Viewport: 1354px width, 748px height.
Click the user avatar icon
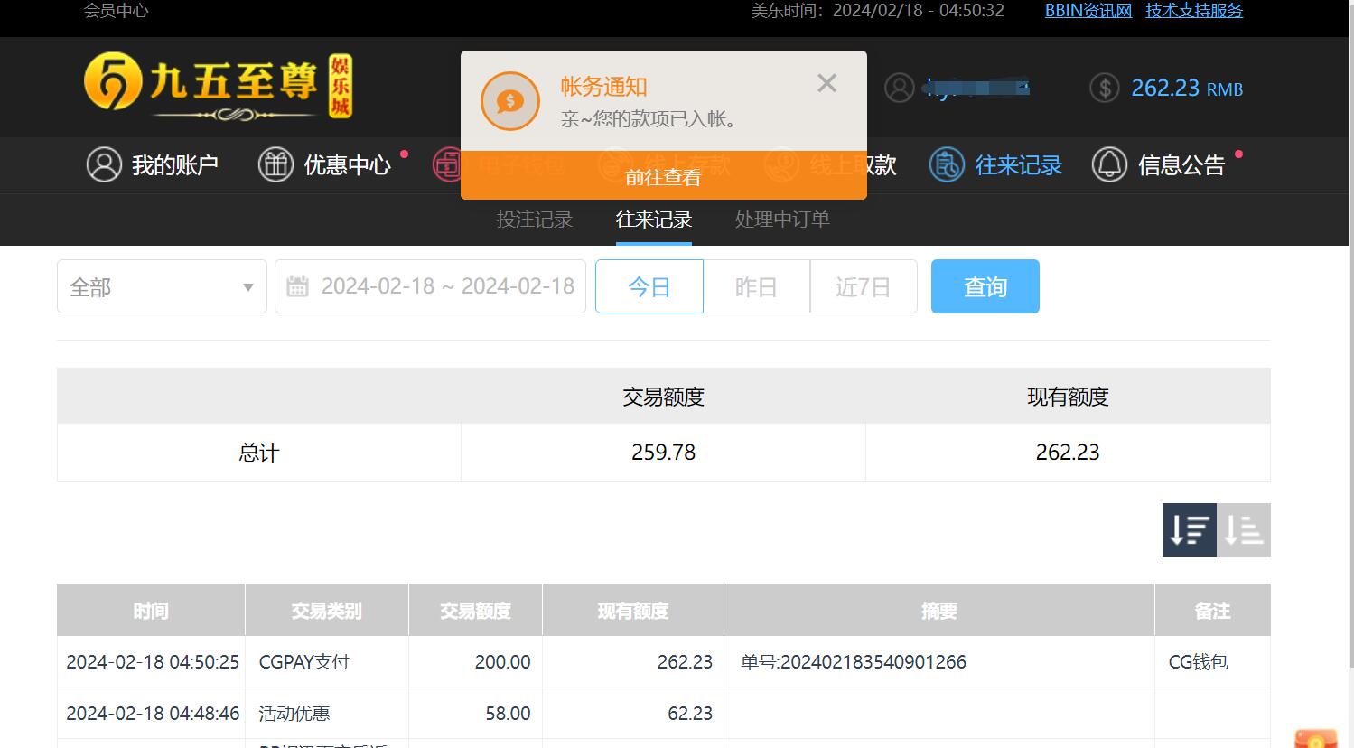coord(899,88)
